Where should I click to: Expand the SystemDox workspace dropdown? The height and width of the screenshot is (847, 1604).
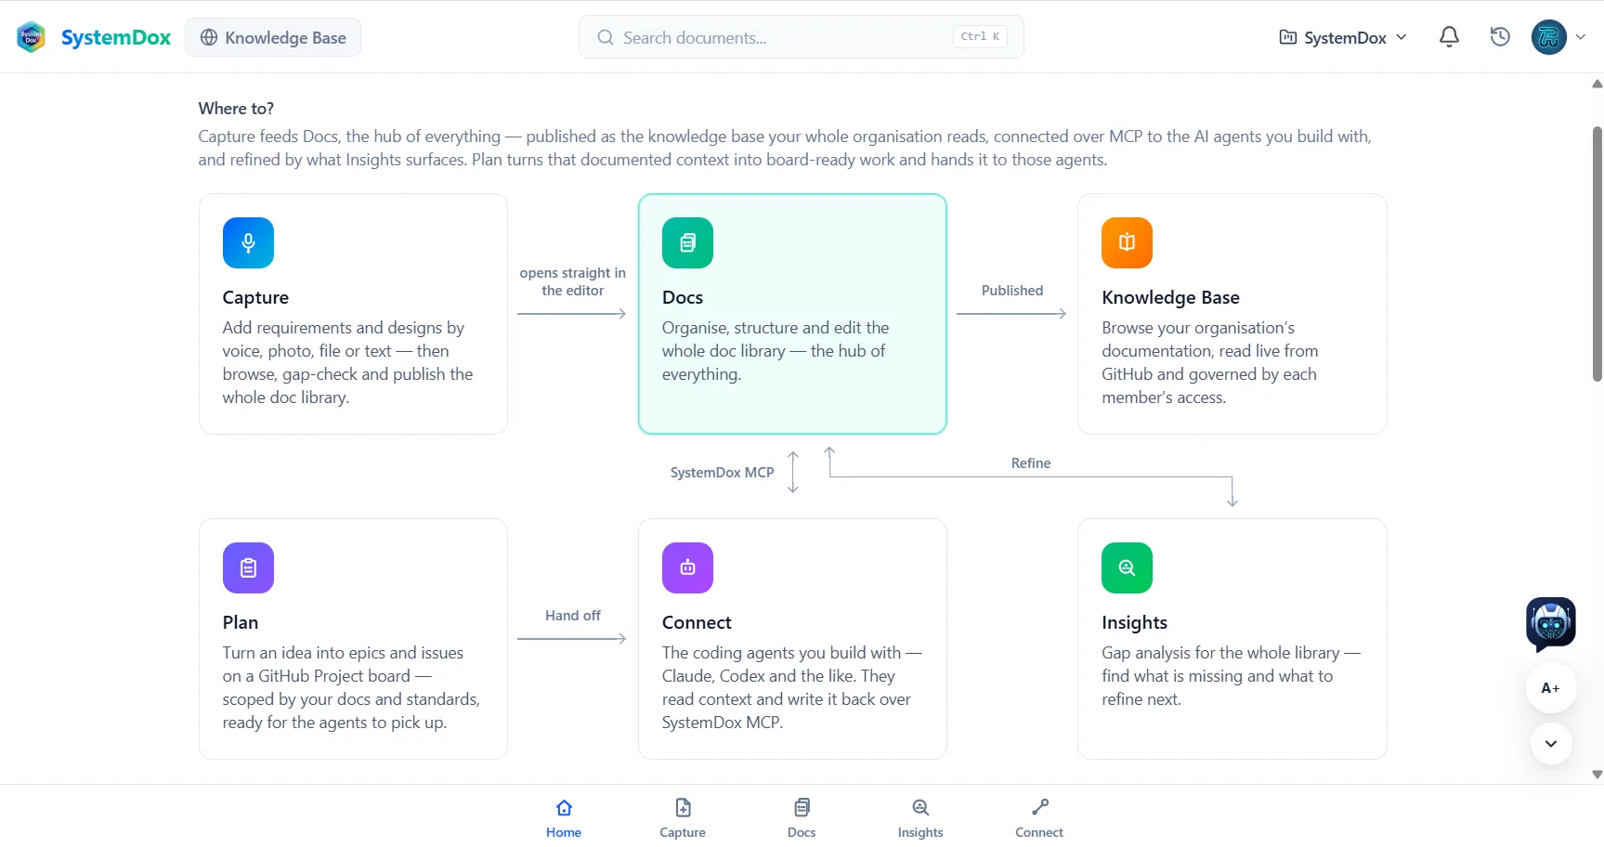pos(1343,37)
